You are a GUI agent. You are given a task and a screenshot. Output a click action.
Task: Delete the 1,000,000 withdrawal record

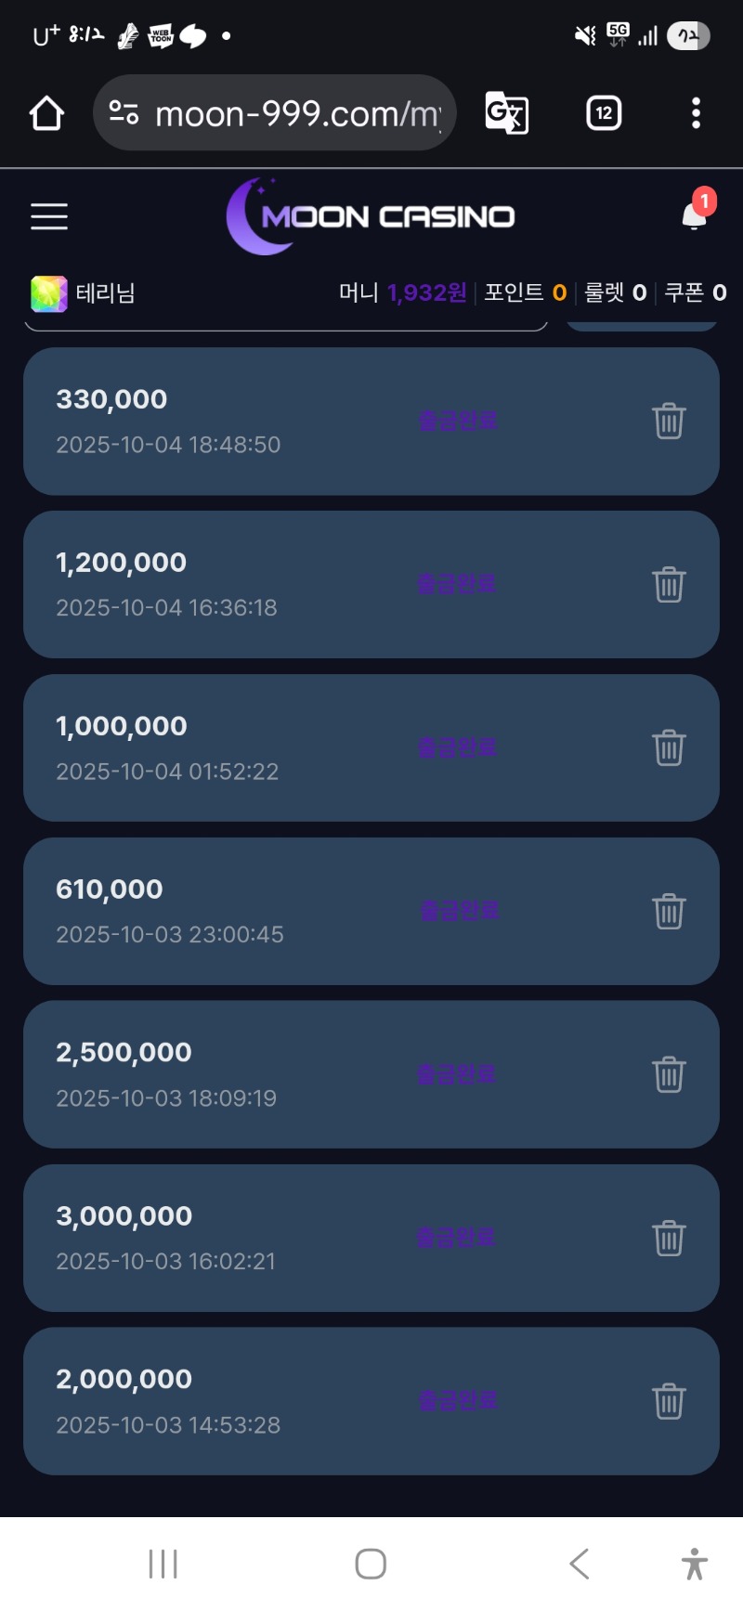(x=669, y=747)
